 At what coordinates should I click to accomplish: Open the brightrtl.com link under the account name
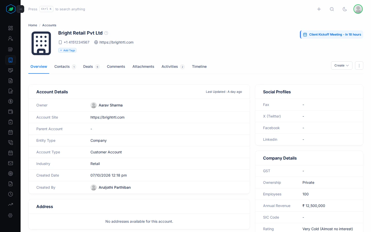click(x=116, y=42)
